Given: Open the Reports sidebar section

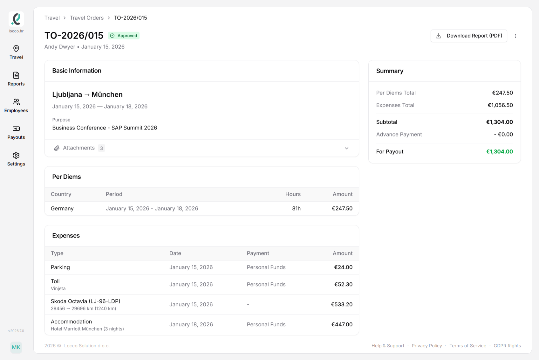Looking at the screenshot, I should click(16, 79).
